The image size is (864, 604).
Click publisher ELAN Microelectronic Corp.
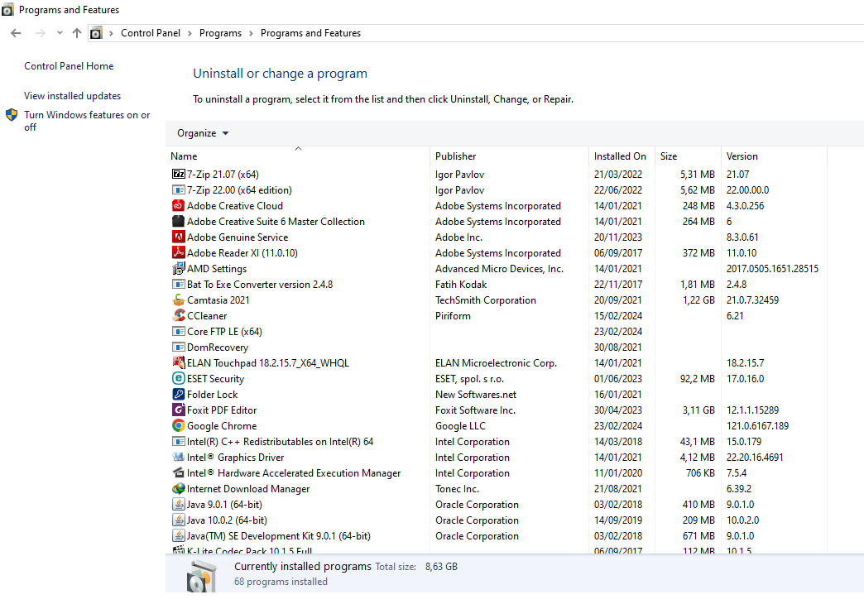tap(496, 363)
